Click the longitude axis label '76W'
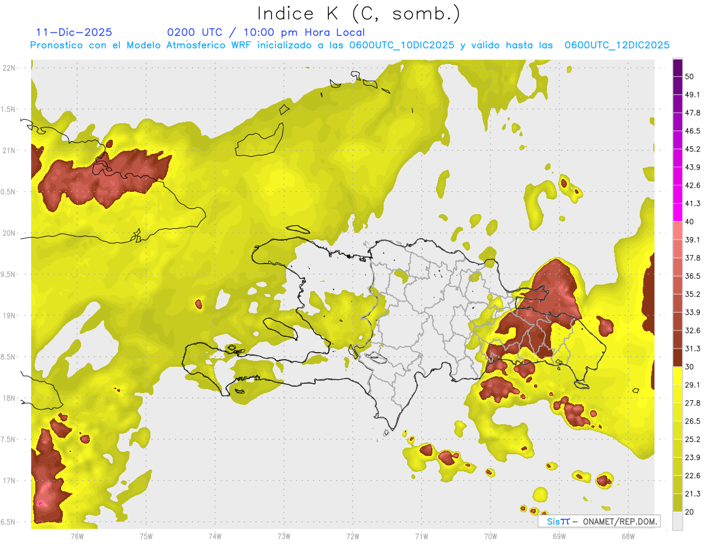Screen dimensions: 705x544 point(77,536)
